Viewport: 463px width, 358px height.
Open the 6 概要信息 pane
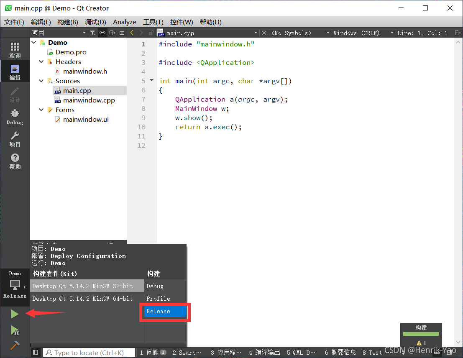pos(340,353)
